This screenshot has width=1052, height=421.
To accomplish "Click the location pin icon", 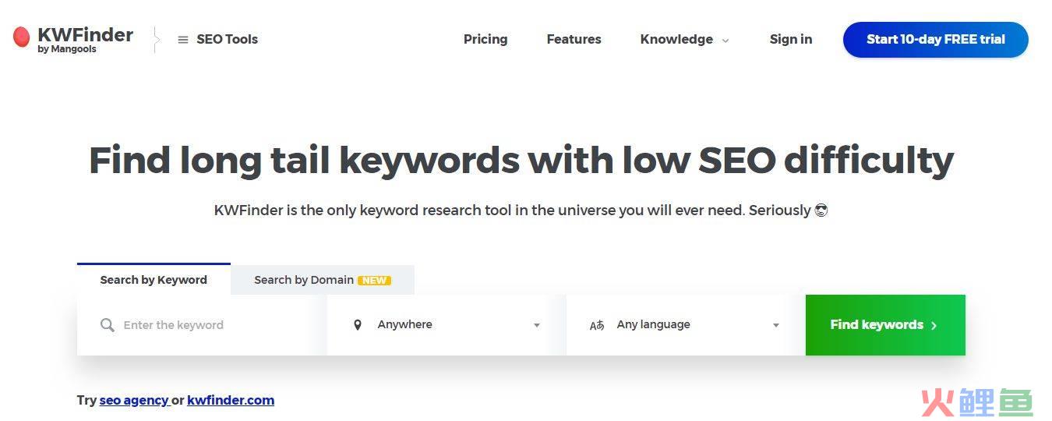I will pos(358,325).
